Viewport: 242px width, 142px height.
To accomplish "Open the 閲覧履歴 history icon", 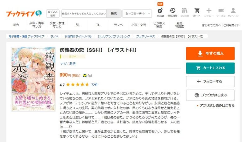I will coord(173,12).
